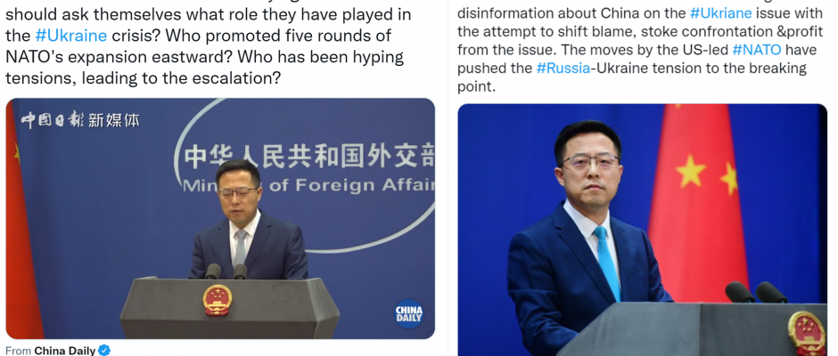The height and width of the screenshot is (356, 838).
Task: Open the misspelled #Ukriane hashtag link
Action: [x=720, y=13]
